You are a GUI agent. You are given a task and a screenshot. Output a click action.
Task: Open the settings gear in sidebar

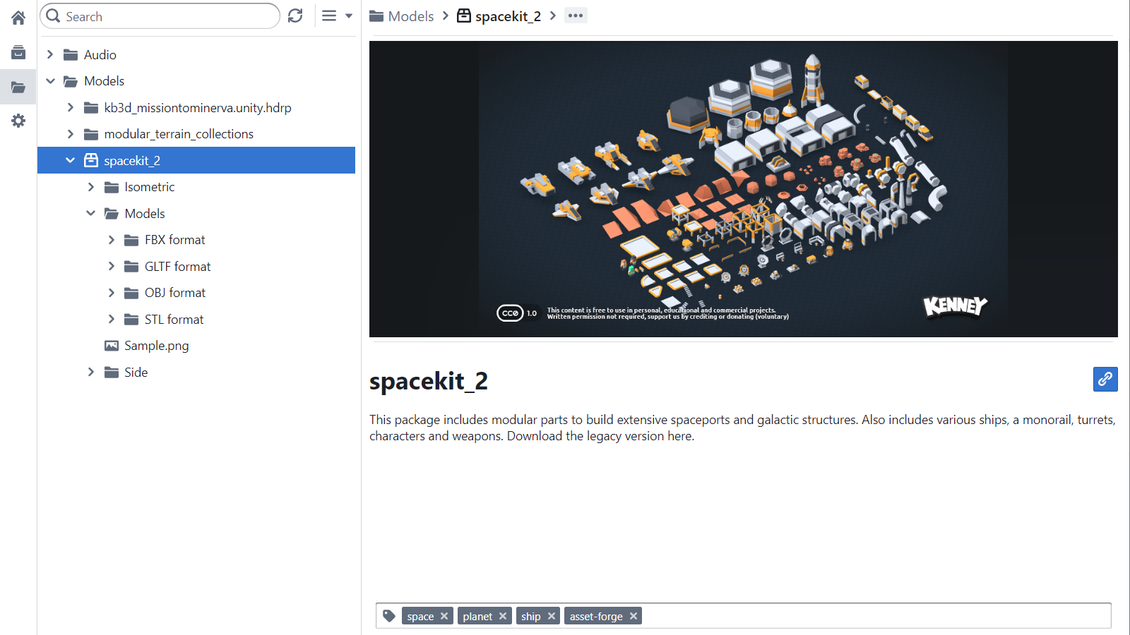point(18,121)
